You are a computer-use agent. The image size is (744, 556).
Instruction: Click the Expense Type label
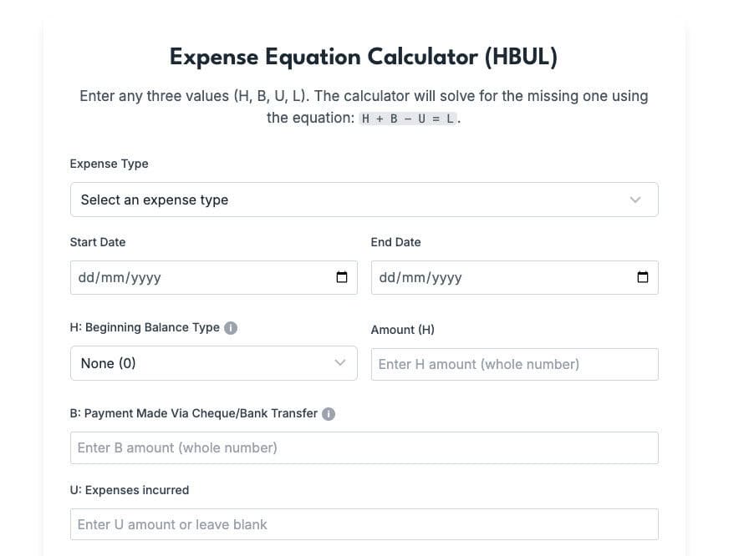109,164
